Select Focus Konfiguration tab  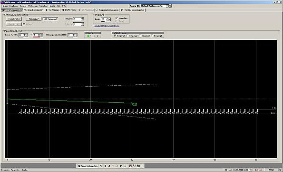(12, 10)
